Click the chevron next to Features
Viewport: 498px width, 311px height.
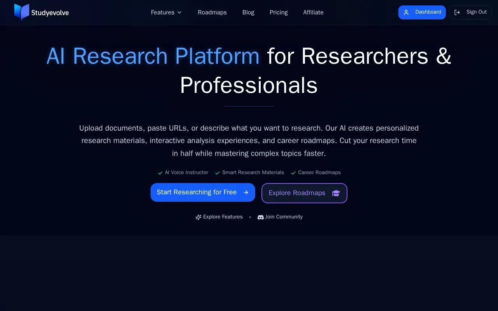pos(179,12)
